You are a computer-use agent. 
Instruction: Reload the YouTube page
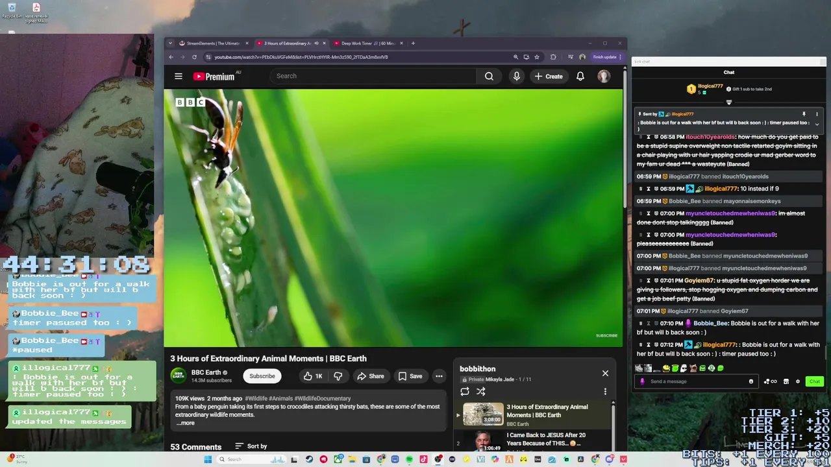click(x=194, y=57)
